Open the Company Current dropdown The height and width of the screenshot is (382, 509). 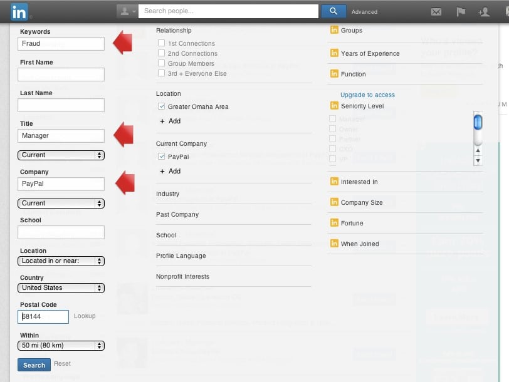click(61, 204)
